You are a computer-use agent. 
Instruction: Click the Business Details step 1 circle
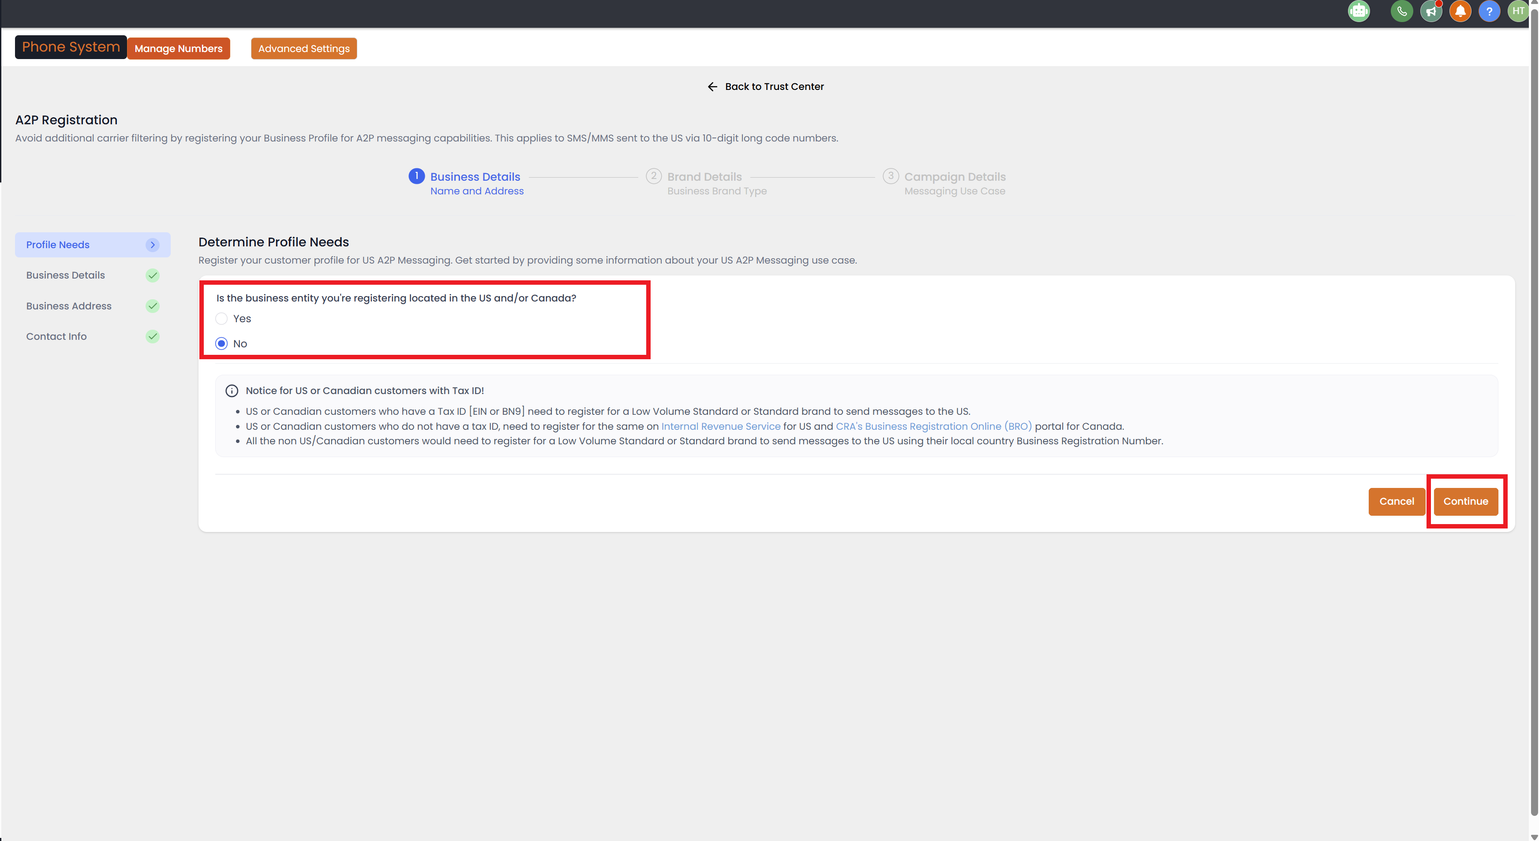[x=416, y=176]
